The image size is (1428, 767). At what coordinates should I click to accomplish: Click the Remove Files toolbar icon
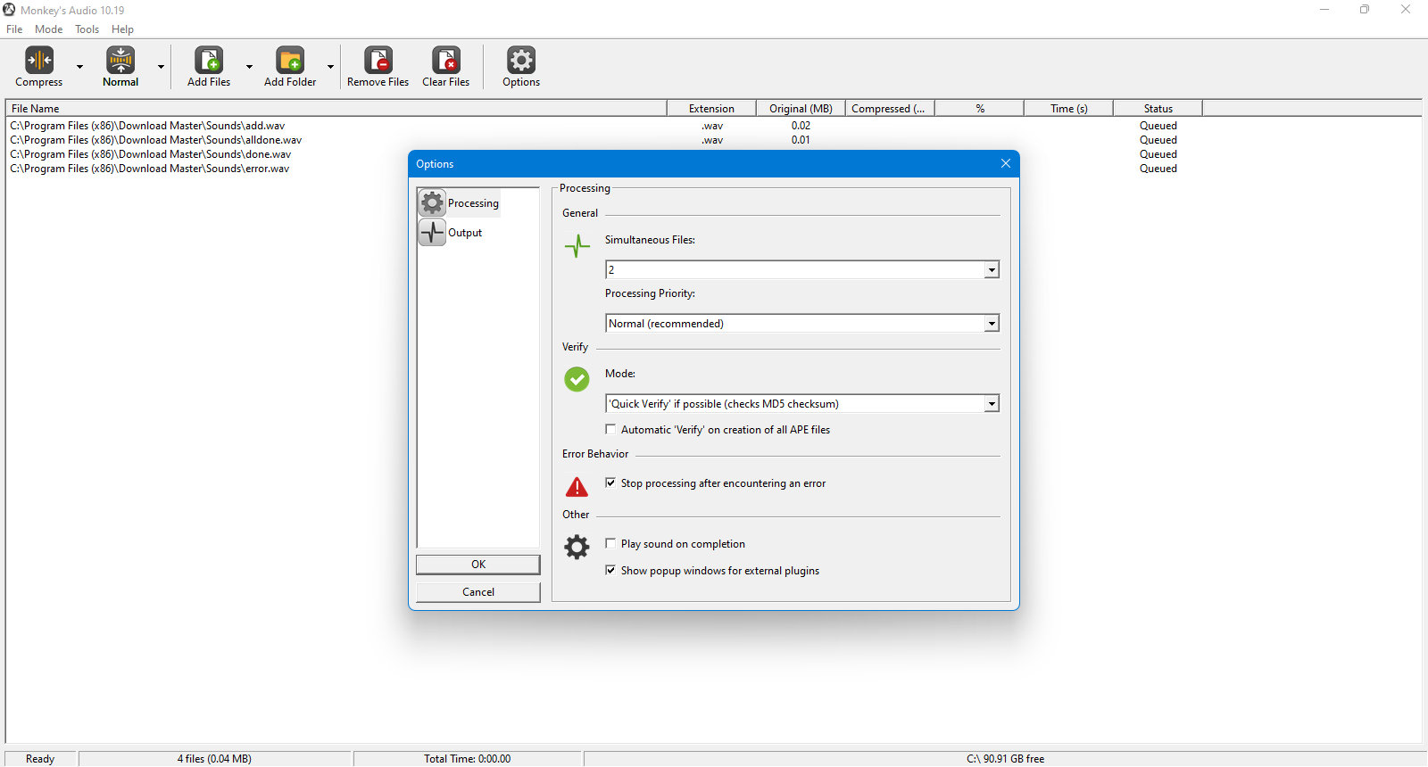click(378, 61)
